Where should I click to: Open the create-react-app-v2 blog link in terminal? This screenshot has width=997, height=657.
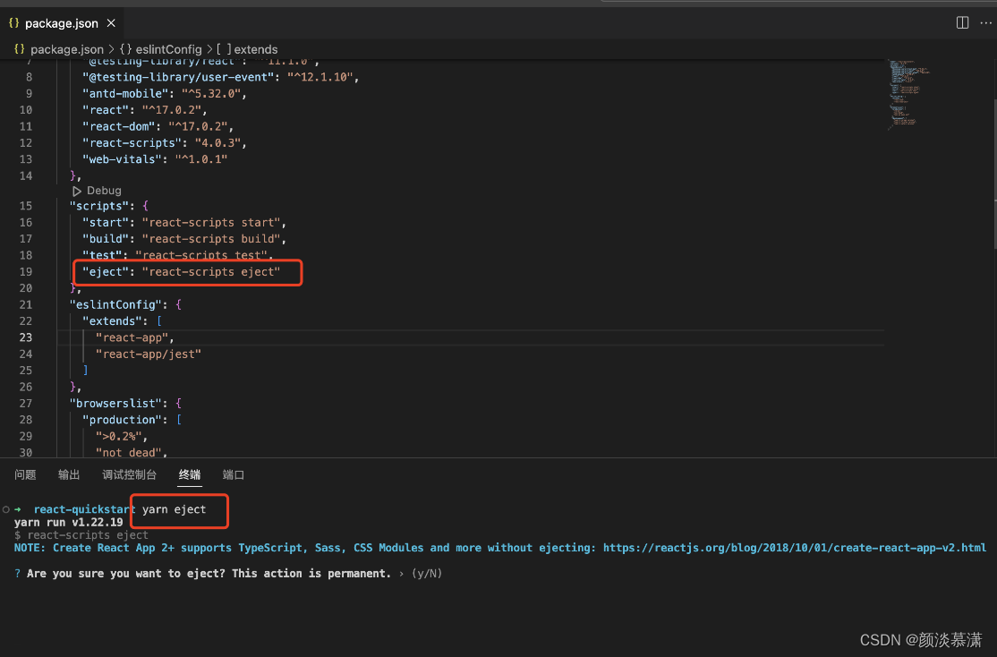pyautogui.click(x=794, y=548)
